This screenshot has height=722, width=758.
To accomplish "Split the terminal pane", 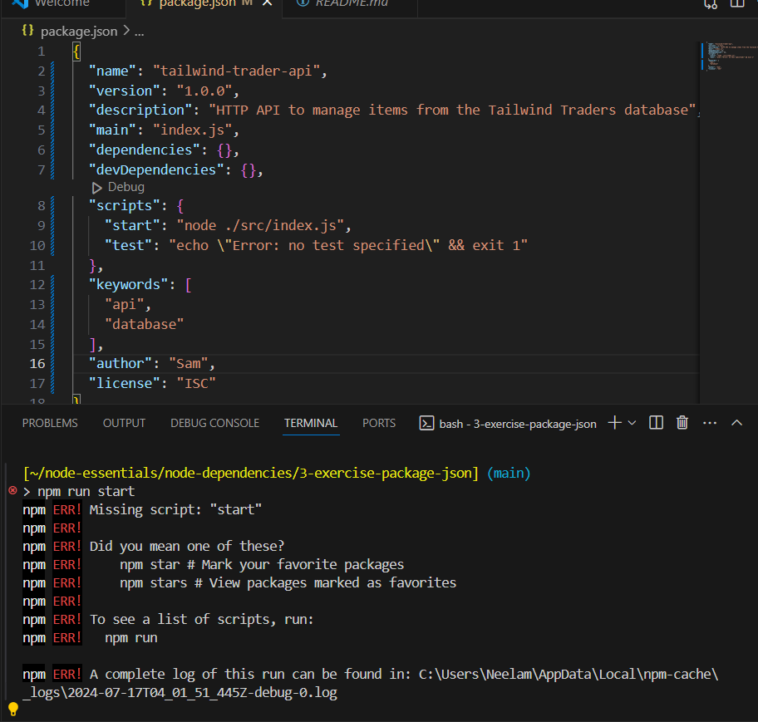I will pos(656,423).
